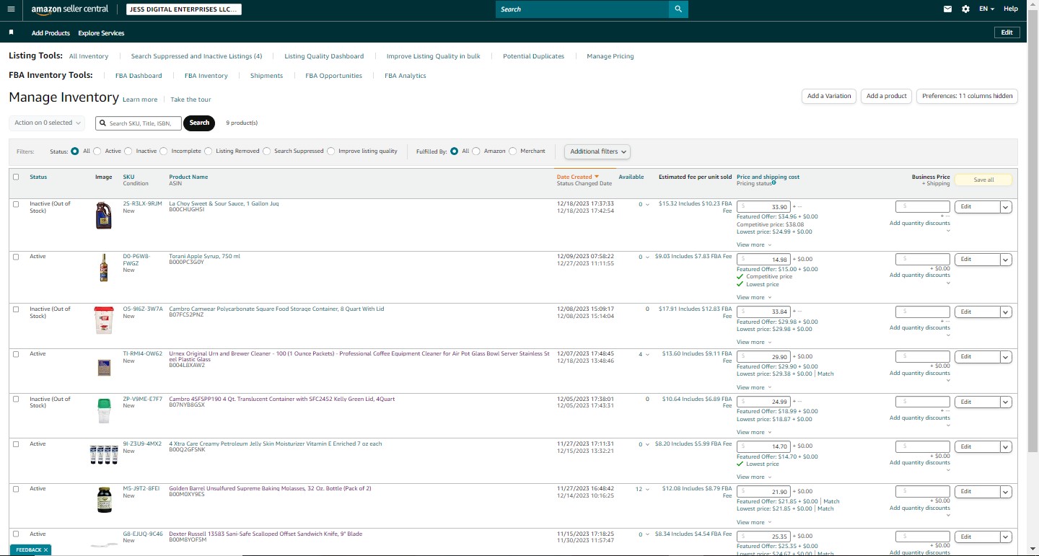
Task: Filter by Fulfilled By Amazon
Action: click(x=476, y=151)
